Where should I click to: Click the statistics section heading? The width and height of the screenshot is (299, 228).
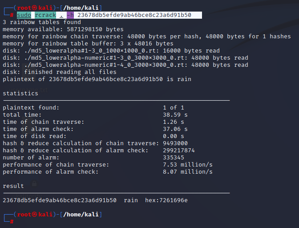coord(20,94)
